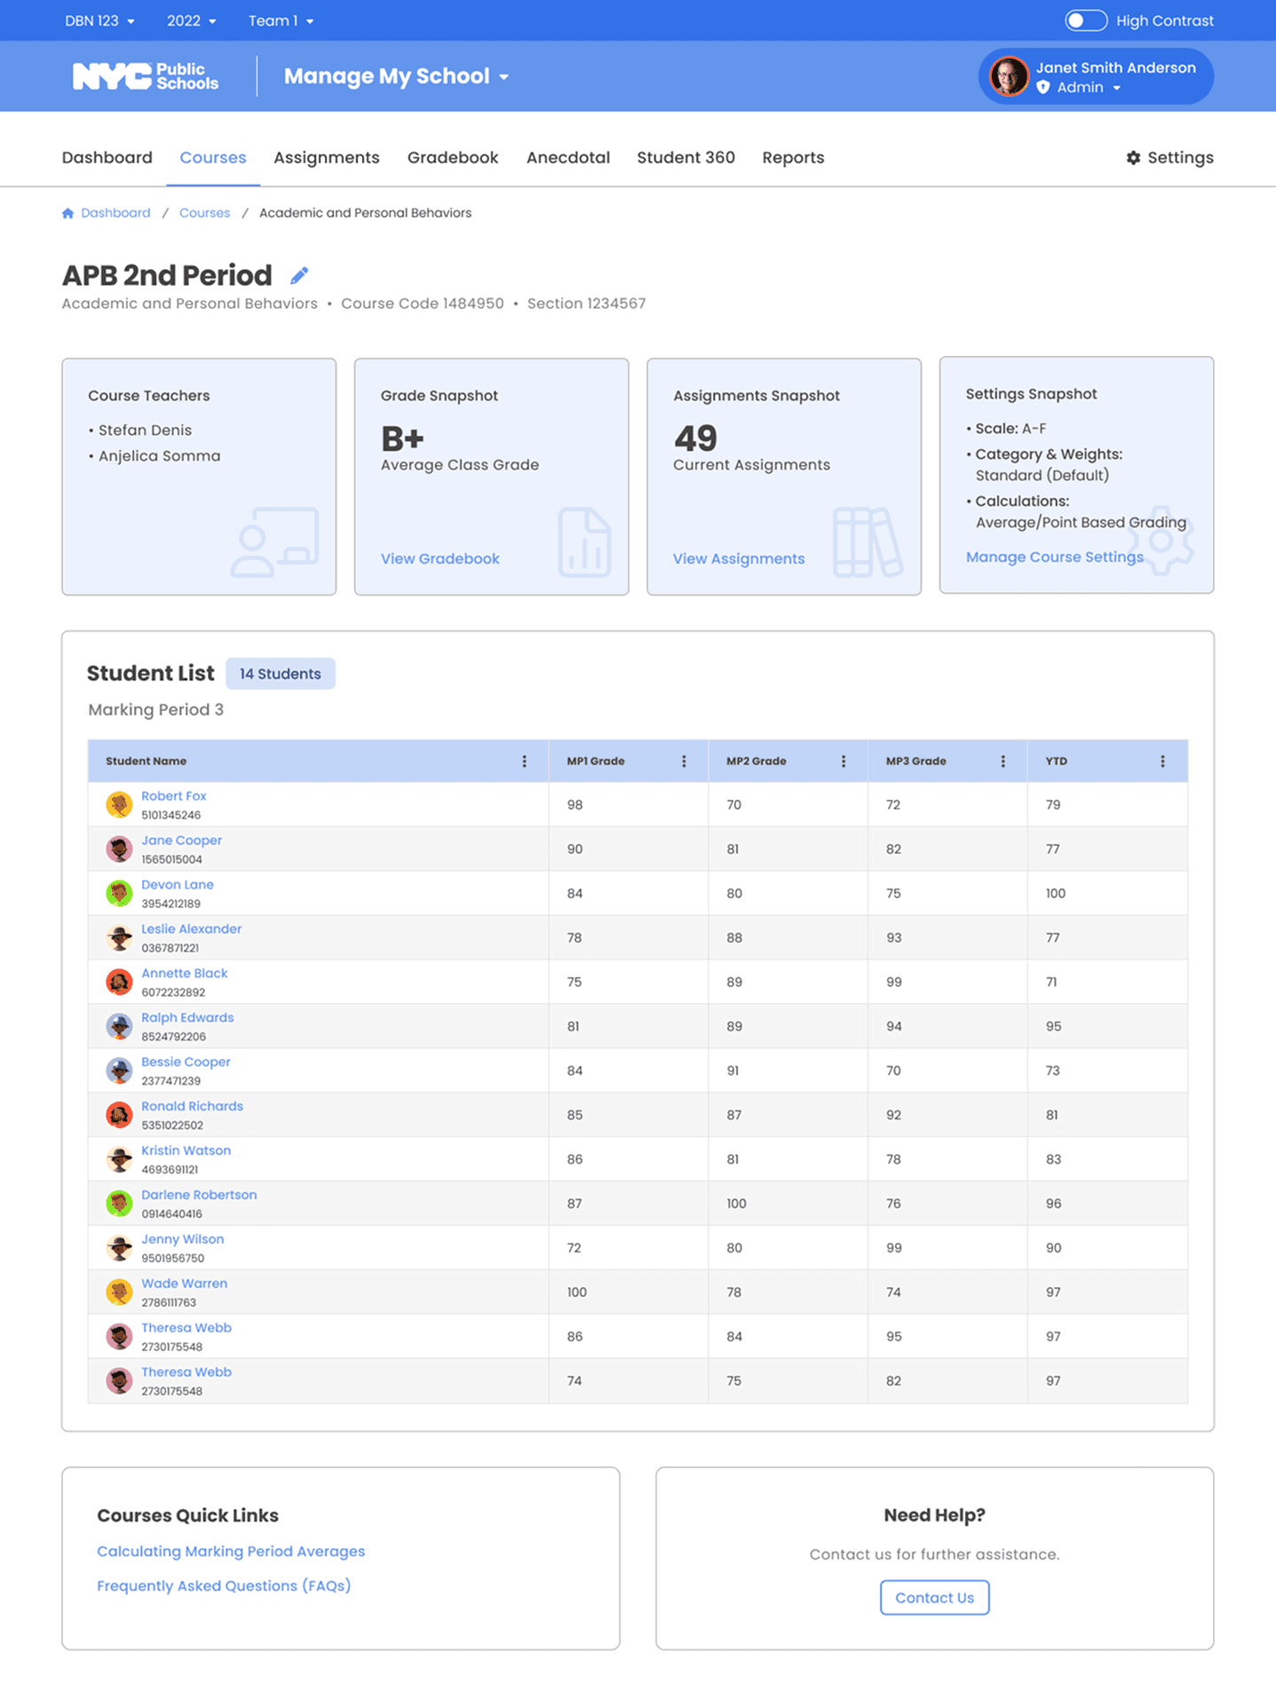Open the Reports tab

(793, 157)
